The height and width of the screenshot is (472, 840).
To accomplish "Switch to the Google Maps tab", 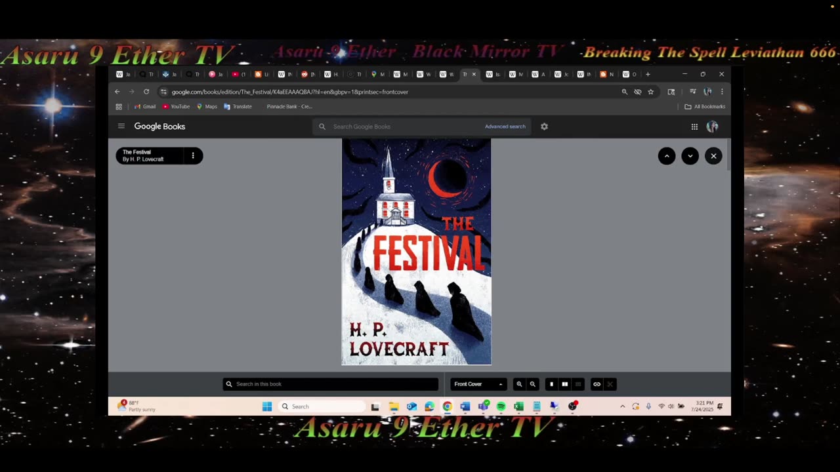I will pyautogui.click(x=379, y=74).
